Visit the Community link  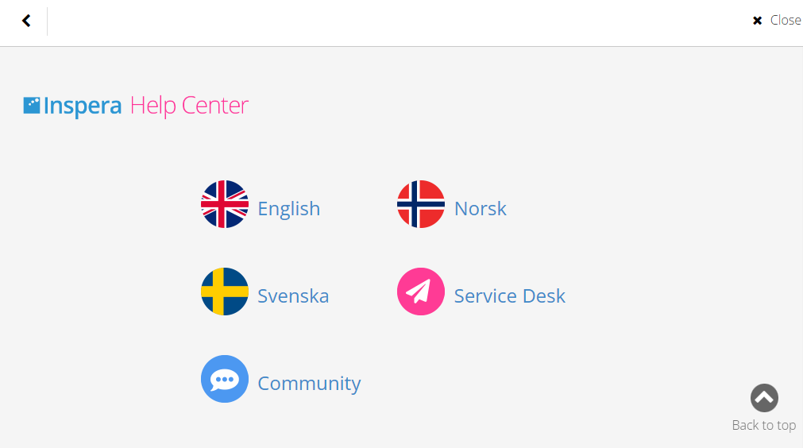click(x=309, y=384)
